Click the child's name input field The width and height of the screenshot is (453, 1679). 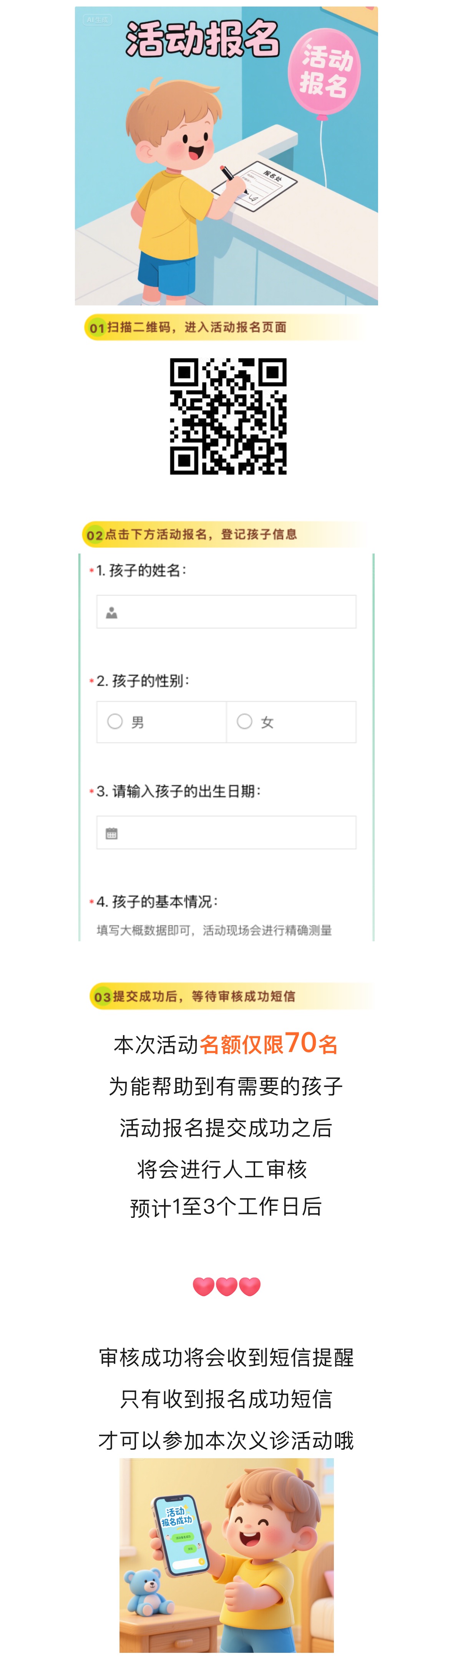(227, 611)
